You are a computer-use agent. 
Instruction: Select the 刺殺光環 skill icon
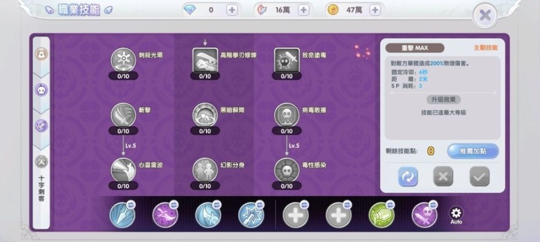coord(124,60)
